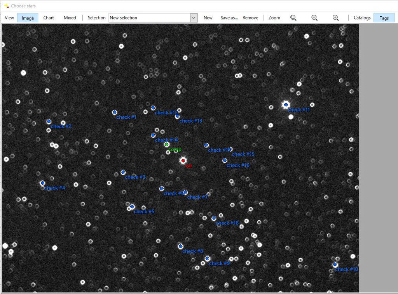Click the 'check #8' label text
This screenshot has width=398, height=294.
(193, 251)
